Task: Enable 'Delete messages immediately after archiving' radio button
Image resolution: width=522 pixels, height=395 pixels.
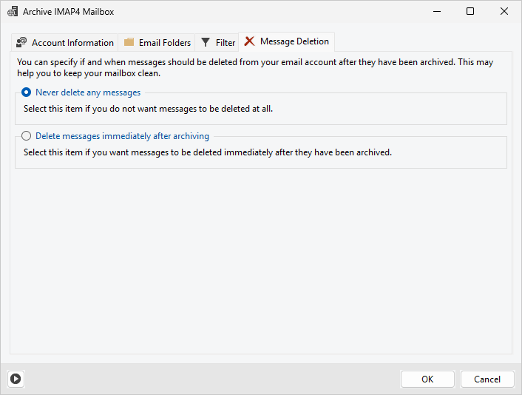Action: (x=27, y=136)
